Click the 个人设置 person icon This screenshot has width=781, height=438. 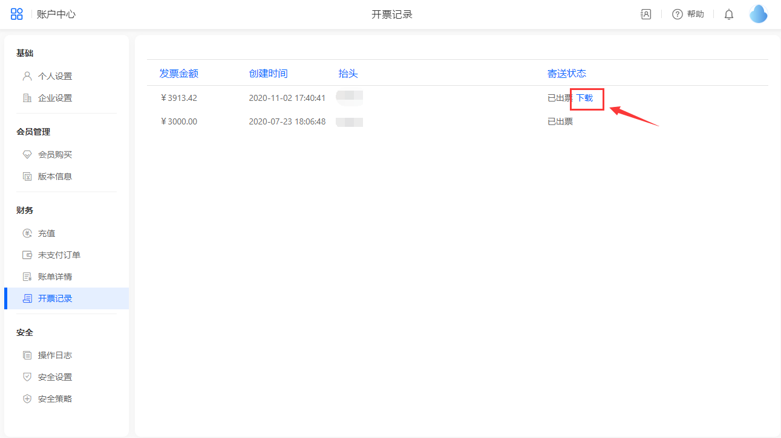27,76
